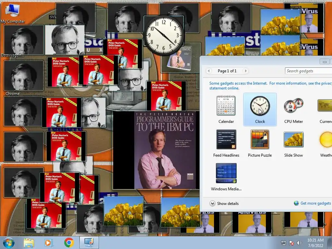
Task: Open the Get more gadgets online link
Action: click(x=315, y=203)
